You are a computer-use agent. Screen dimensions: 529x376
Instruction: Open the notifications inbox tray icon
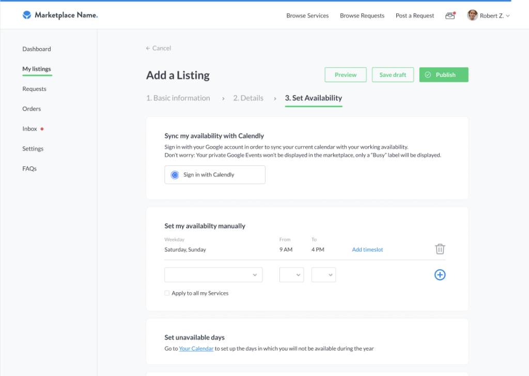pyautogui.click(x=450, y=15)
